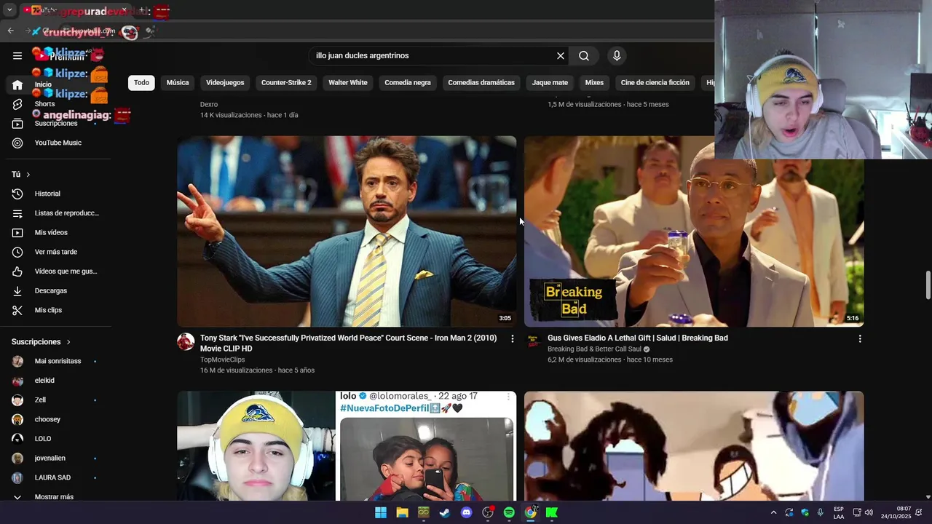The height and width of the screenshot is (524, 932).
Task: Clear the search box with X
Action: (x=561, y=55)
